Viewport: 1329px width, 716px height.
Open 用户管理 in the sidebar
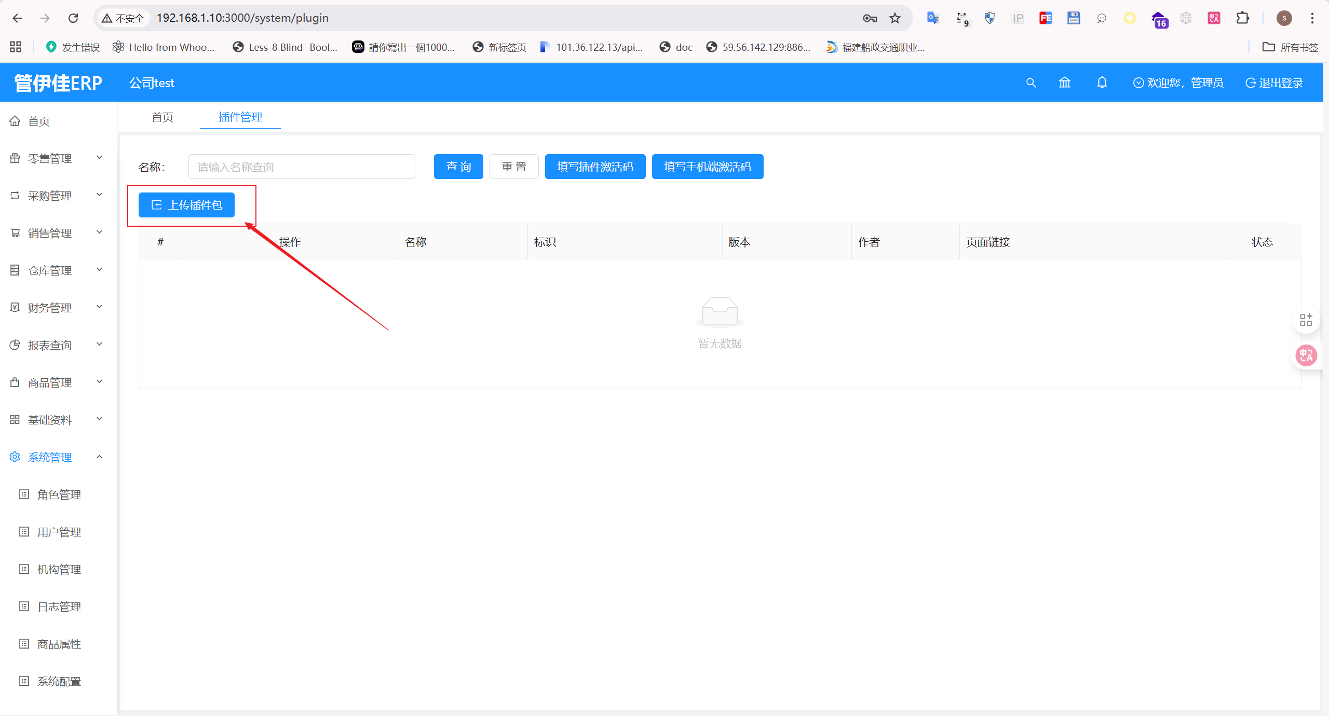tap(59, 532)
